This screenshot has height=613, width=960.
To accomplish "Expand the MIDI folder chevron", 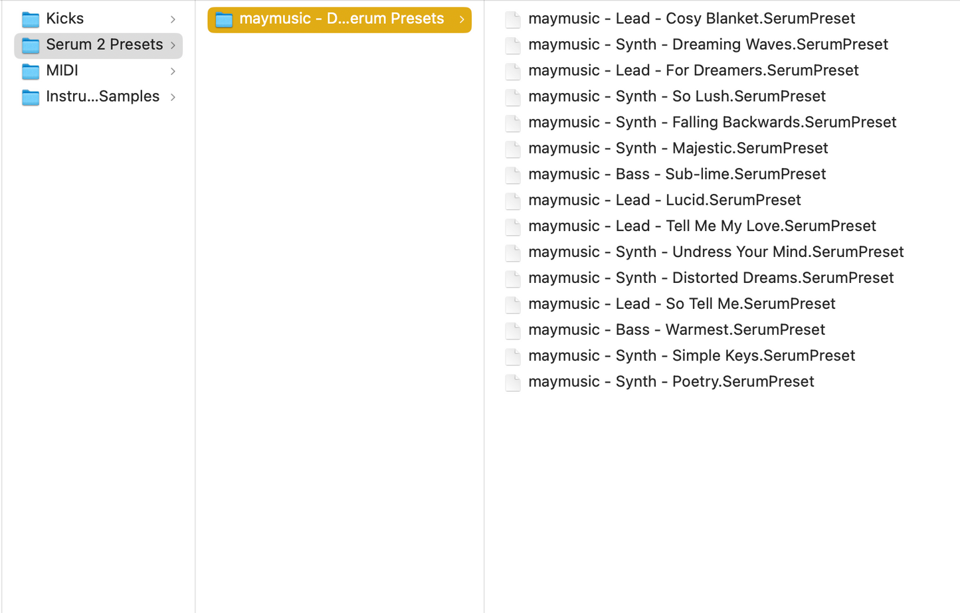I will 173,70.
